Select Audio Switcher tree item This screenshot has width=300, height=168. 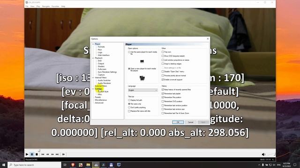point(104,80)
